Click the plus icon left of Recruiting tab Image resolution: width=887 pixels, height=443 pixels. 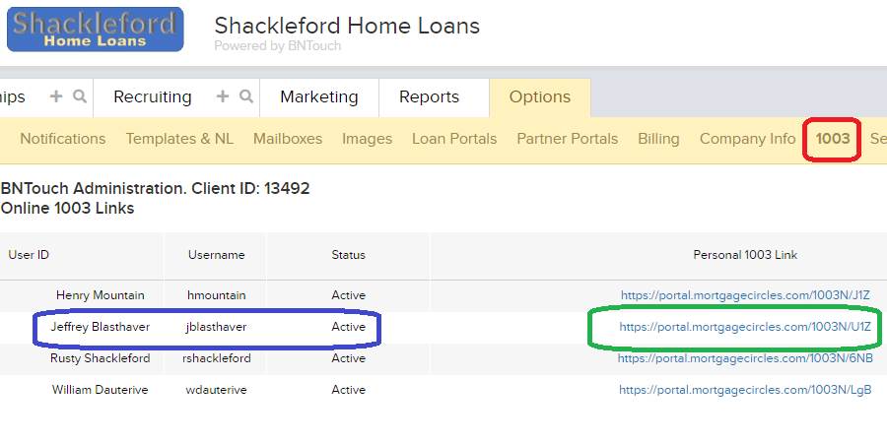[x=56, y=96]
